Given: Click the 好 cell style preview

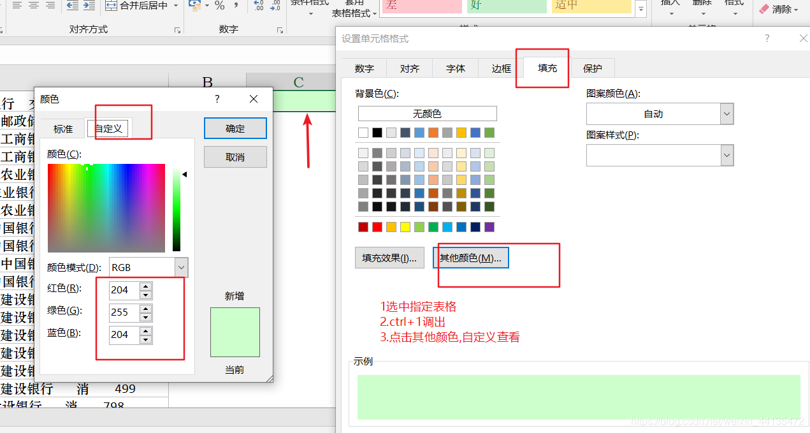Looking at the screenshot, I should (x=506, y=6).
